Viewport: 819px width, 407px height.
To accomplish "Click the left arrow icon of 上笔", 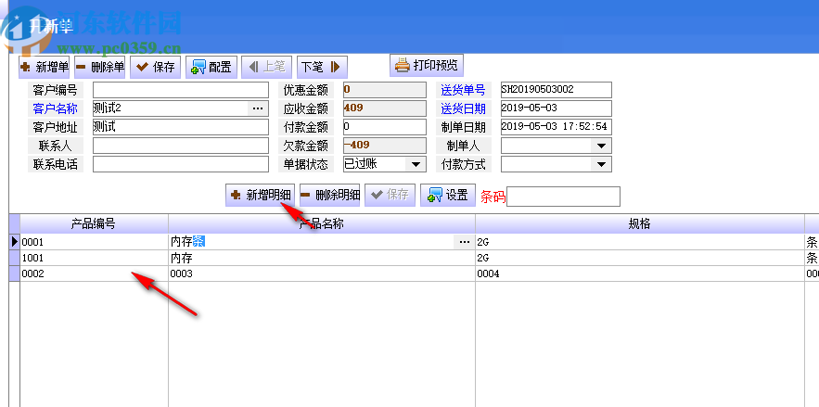I will pos(253,67).
